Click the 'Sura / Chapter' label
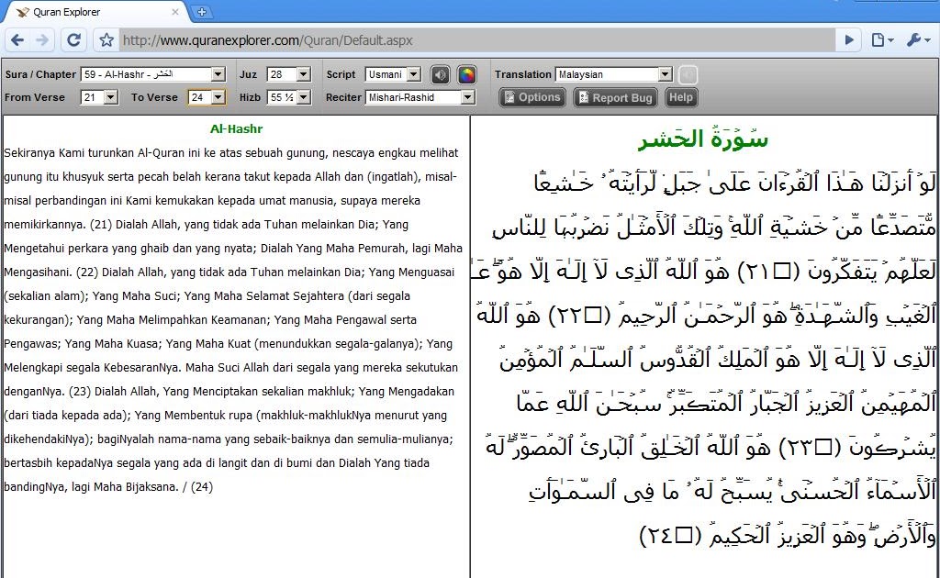Image resolution: width=940 pixels, height=578 pixels. (40, 74)
